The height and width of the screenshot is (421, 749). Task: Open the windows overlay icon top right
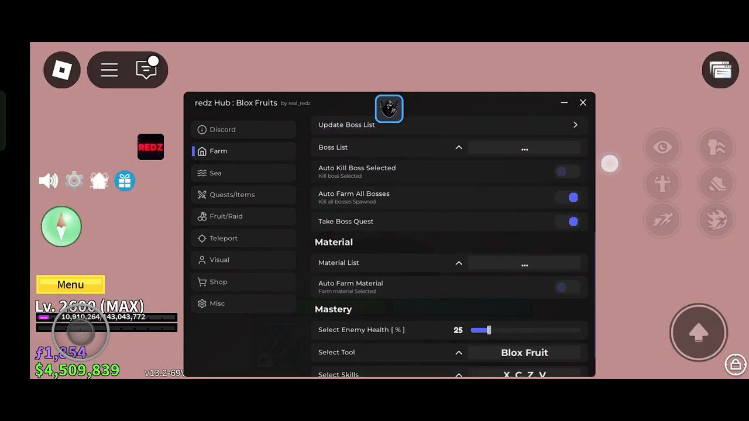click(720, 70)
